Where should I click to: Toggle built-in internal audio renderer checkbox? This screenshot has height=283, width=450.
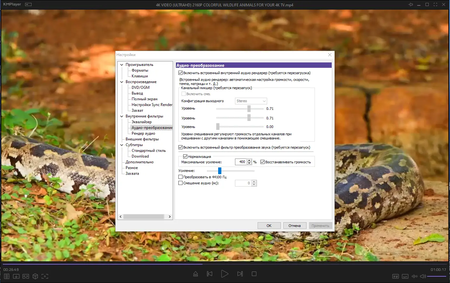(x=181, y=73)
